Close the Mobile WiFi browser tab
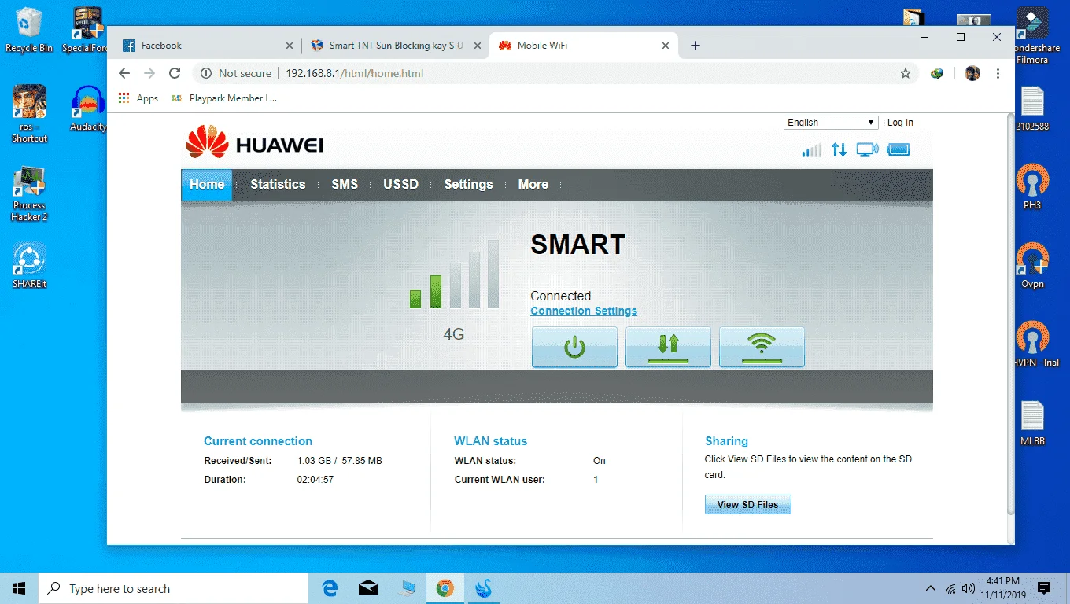Viewport: 1070px width, 604px height. tap(666, 46)
